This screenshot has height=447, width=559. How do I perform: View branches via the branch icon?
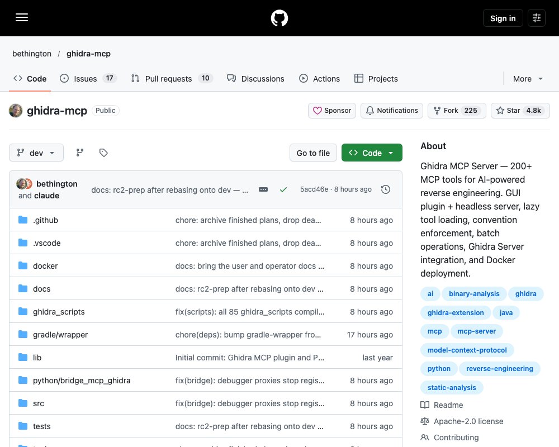point(80,153)
